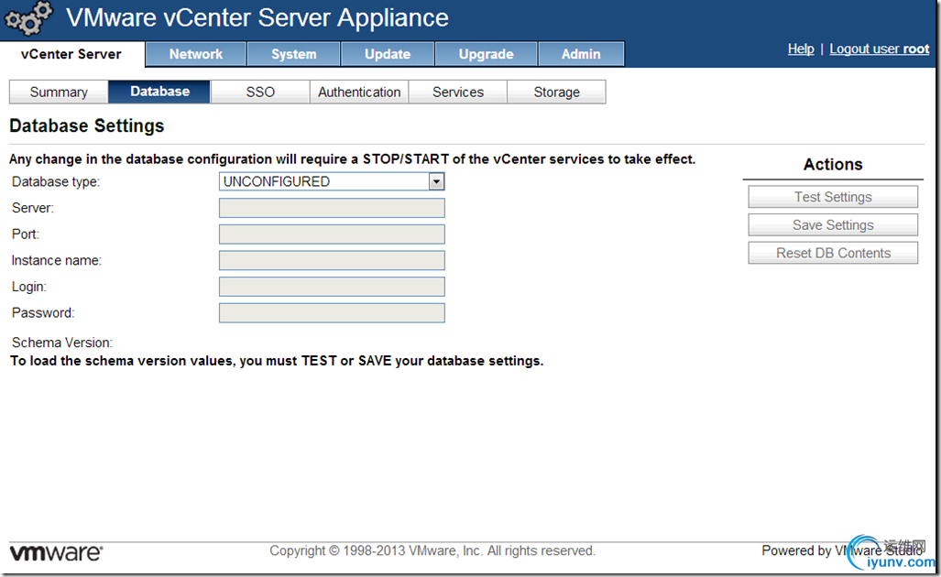Screen dimensions: 941x577
Task: Switch to the Storage sub-tab
Action: pos(556,92)
